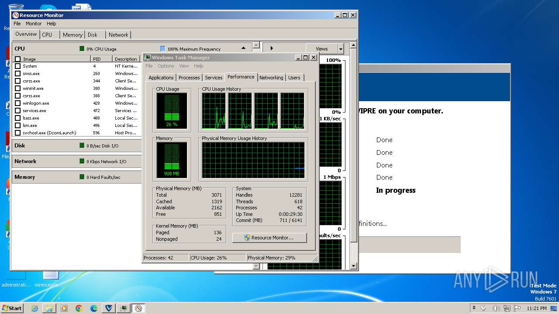This screenshot has width=559, height=314.
Task: Switch to Resource Monitor taskbar button
Action: pos(138,308)
